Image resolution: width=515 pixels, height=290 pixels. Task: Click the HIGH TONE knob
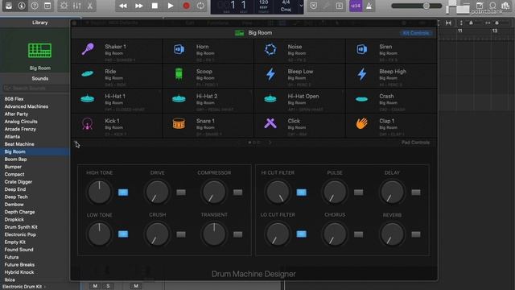point(99,193)
